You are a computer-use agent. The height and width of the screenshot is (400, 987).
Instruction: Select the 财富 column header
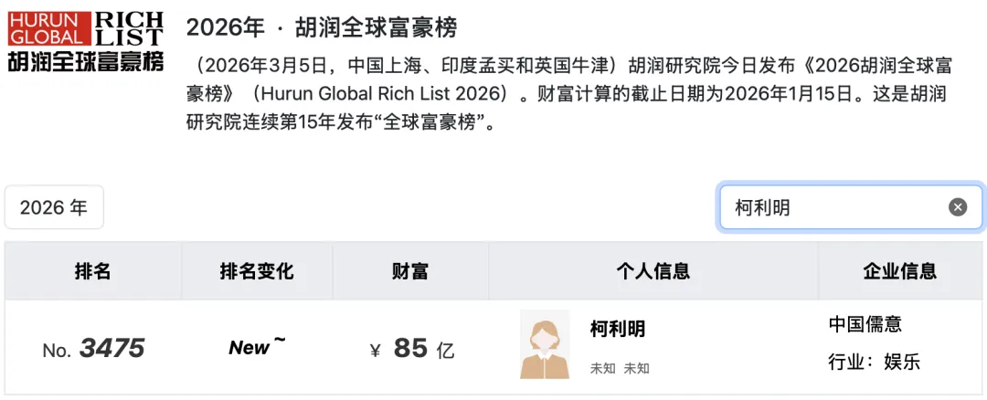[x=409, y=271]
